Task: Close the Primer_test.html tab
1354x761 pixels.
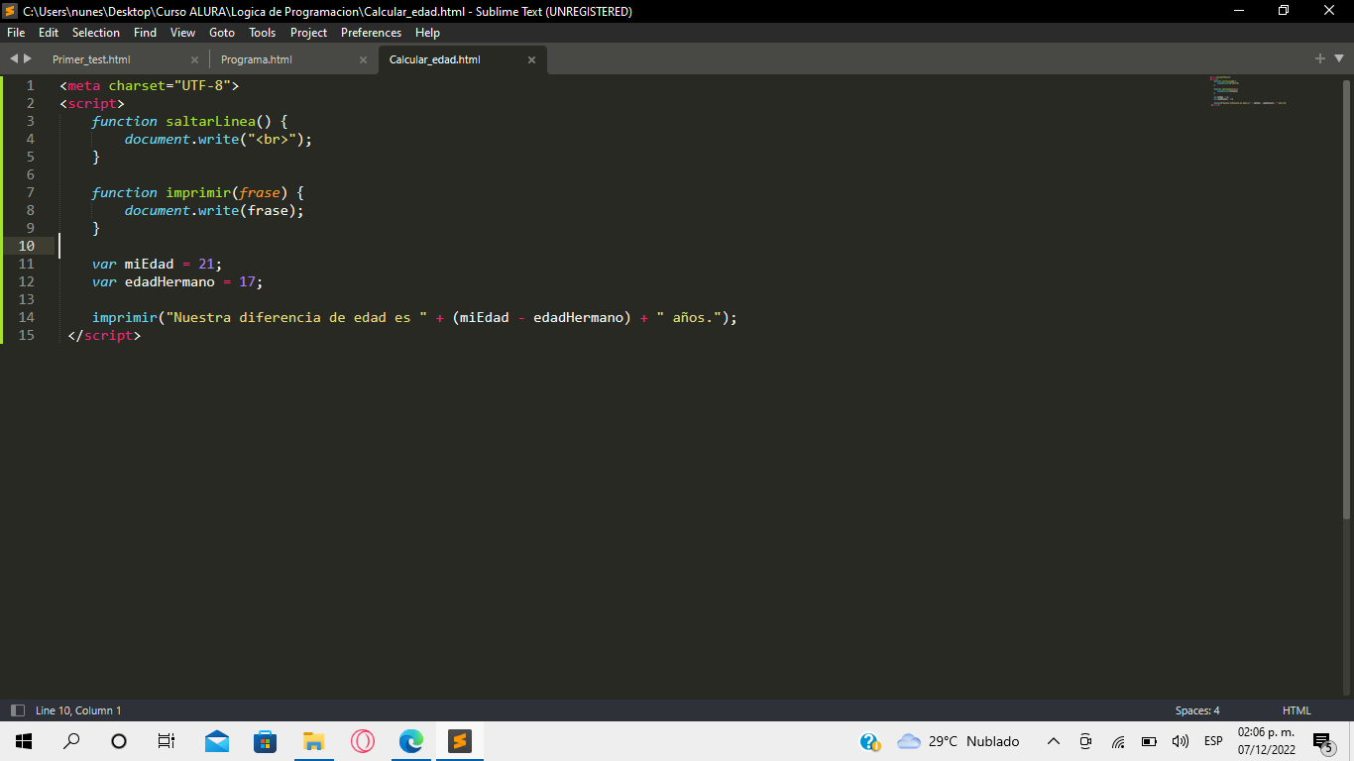Action: pos(194,59)
